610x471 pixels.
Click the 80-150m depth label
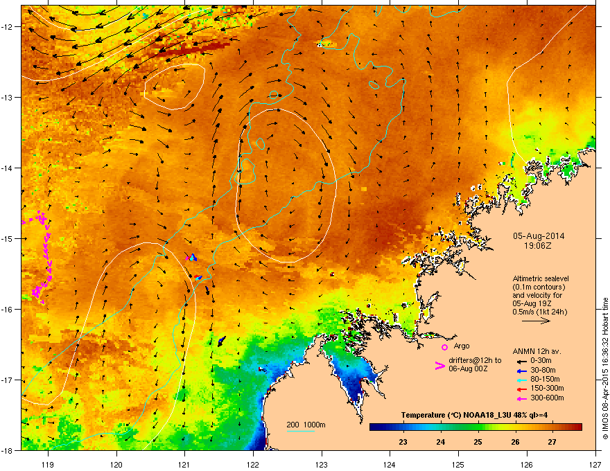[x=545, y=380]
